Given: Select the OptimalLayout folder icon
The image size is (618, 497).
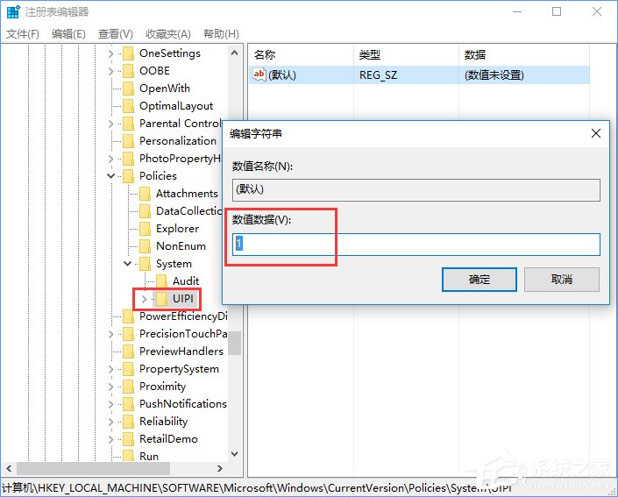Looking at the screenshot, I should pos(128,106).
